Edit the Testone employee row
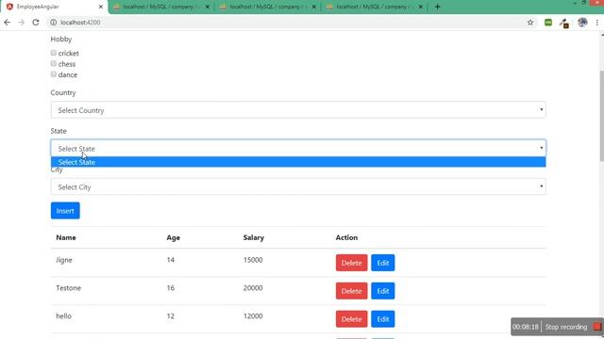Viewport: 604px width, 339px height. pos(383,291)
